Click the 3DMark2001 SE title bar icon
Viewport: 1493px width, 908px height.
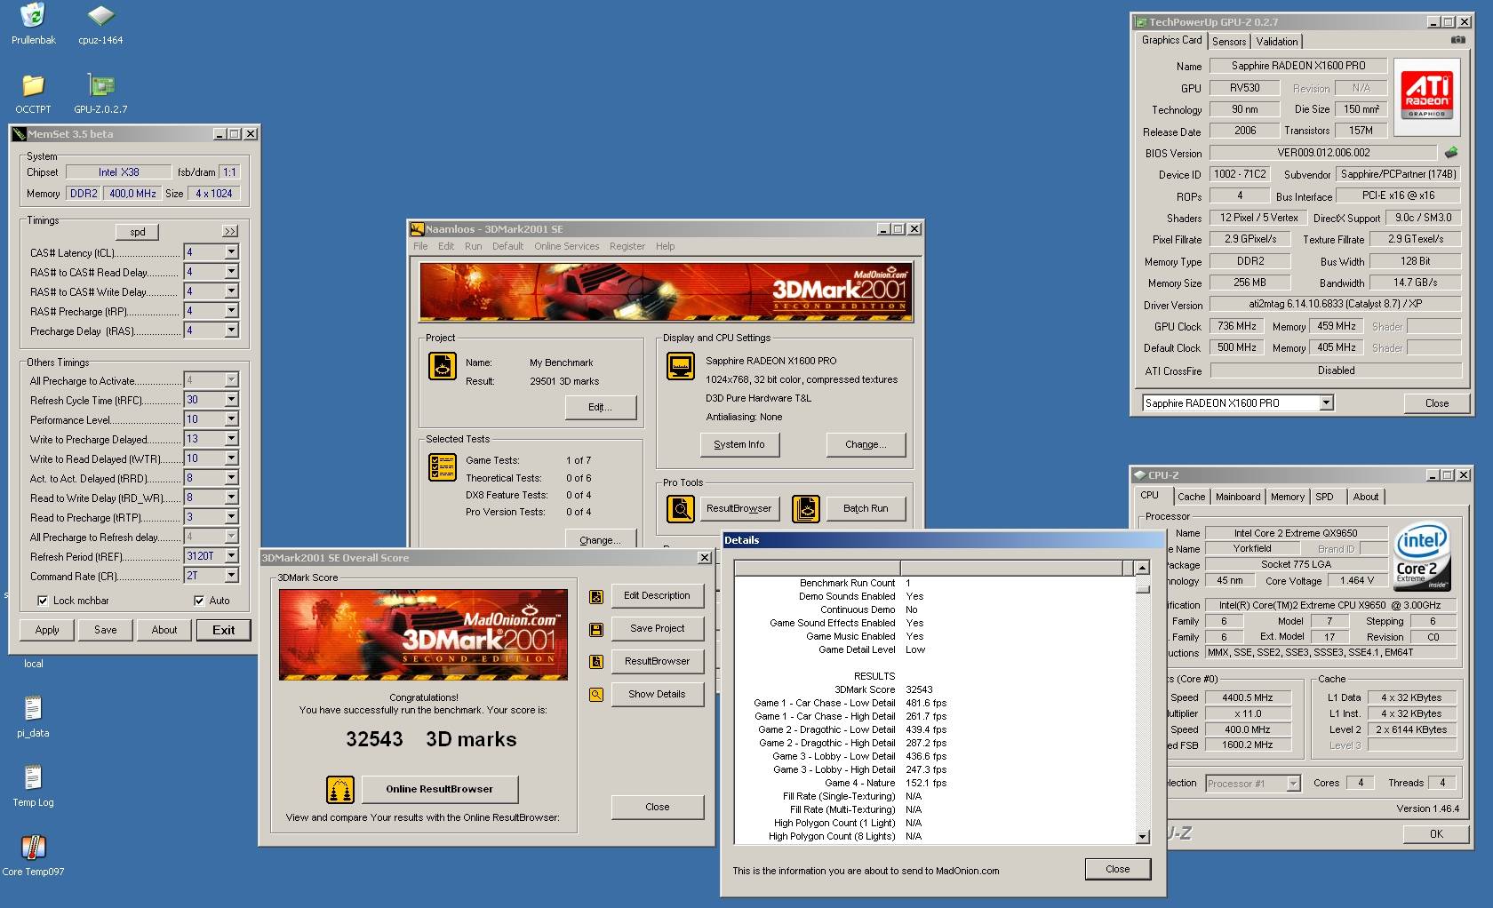pyautogui.click(x=417, y=229)
